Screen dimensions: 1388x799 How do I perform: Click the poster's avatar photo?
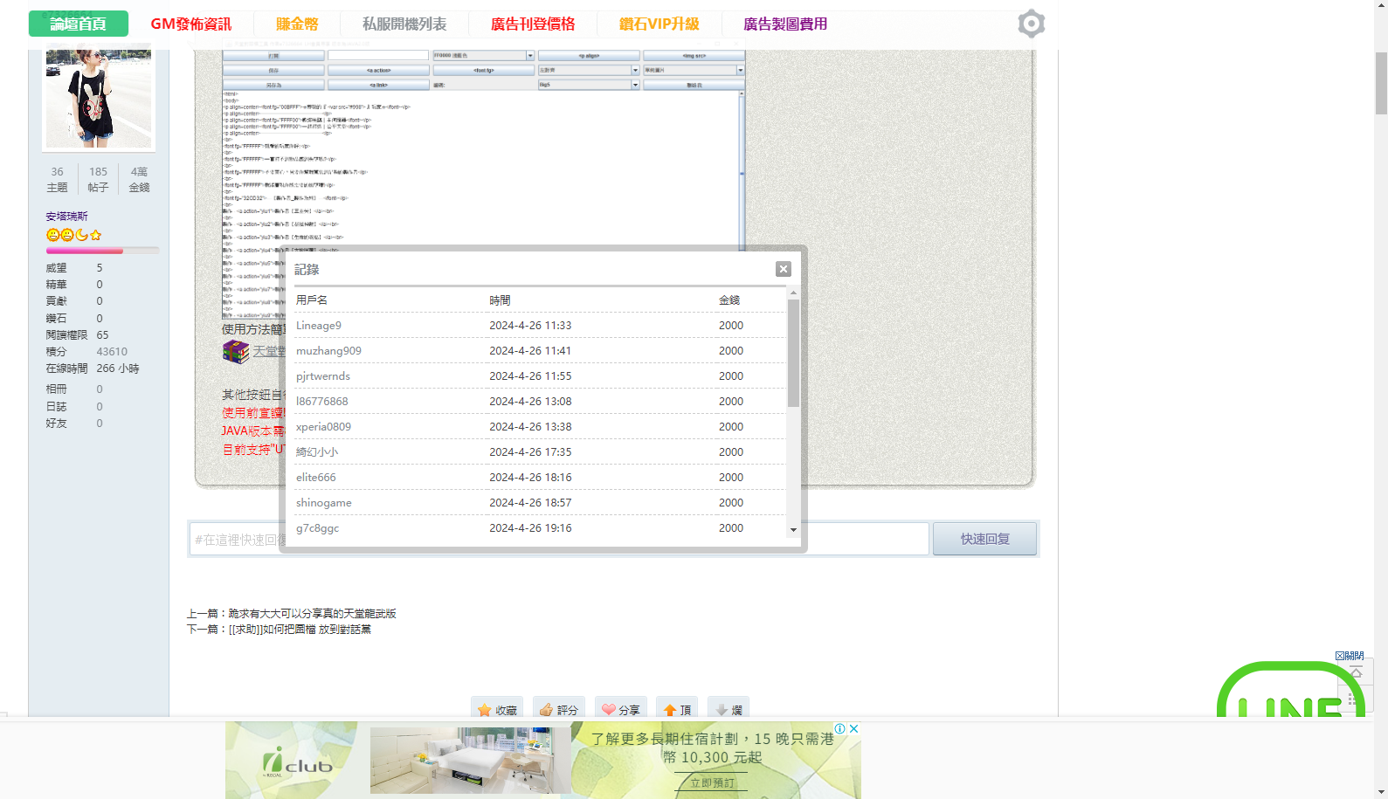click(x=99, y=98)
